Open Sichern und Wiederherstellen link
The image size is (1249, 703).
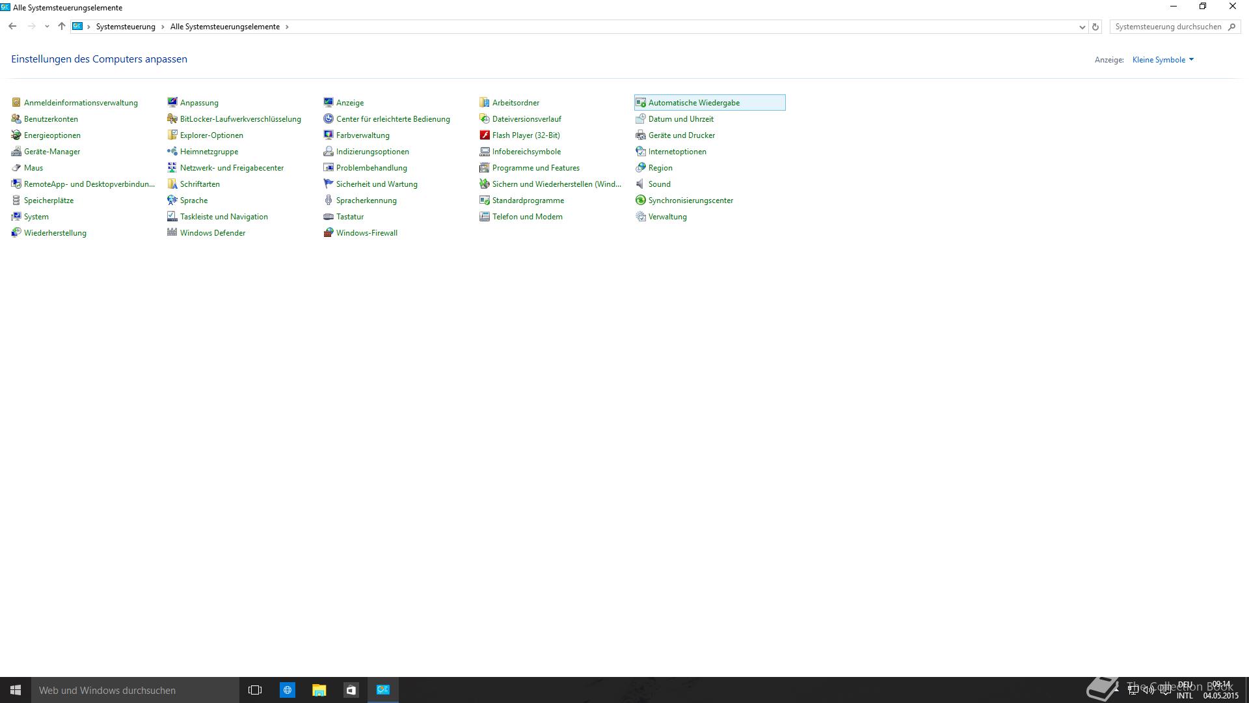[x=557, y=184]
